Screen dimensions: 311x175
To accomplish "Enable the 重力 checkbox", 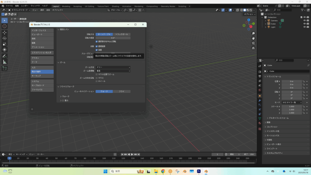I will tap(63, 101).
